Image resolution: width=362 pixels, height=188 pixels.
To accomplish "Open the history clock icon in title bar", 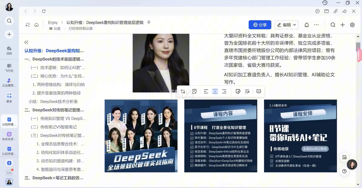I will [x=325, y=3].
